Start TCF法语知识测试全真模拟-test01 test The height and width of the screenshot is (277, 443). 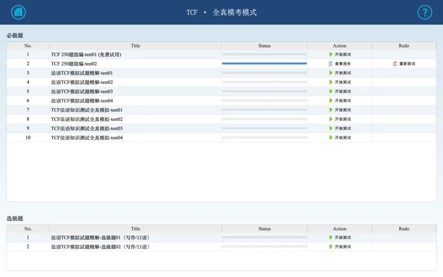[340, 110]
